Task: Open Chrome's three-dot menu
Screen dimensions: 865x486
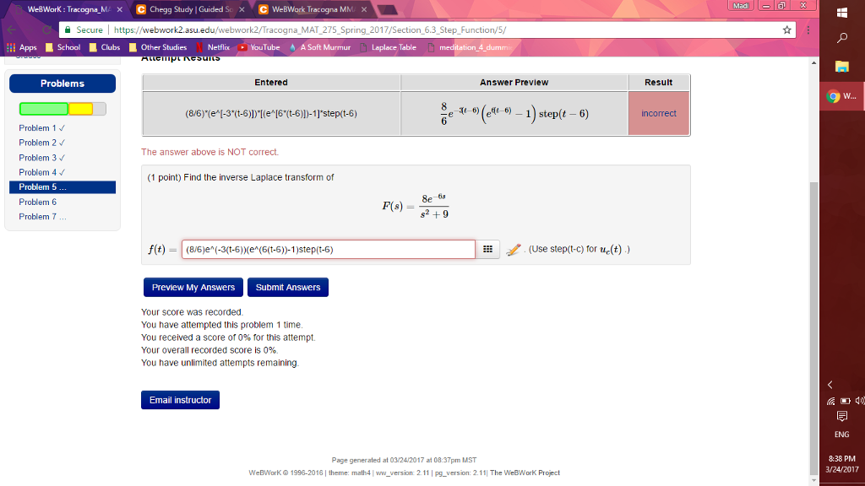Action: pos(808,30)
